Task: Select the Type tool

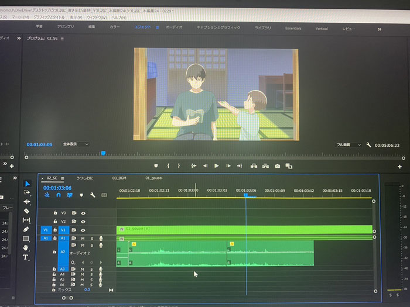Action: tap(25, 257)
